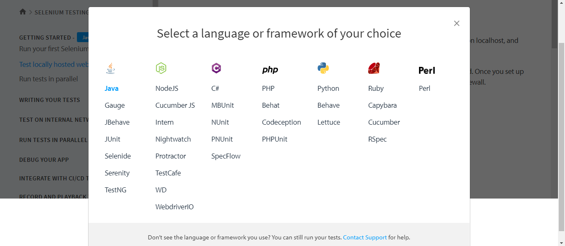Open the Contact Support link
This screenshot has width=565, height=246.
(365, 237)
